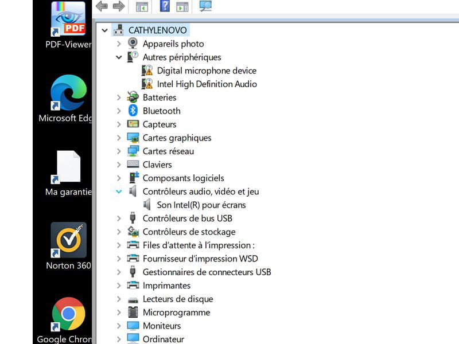Click the Microprogramme chip icon

133,312
